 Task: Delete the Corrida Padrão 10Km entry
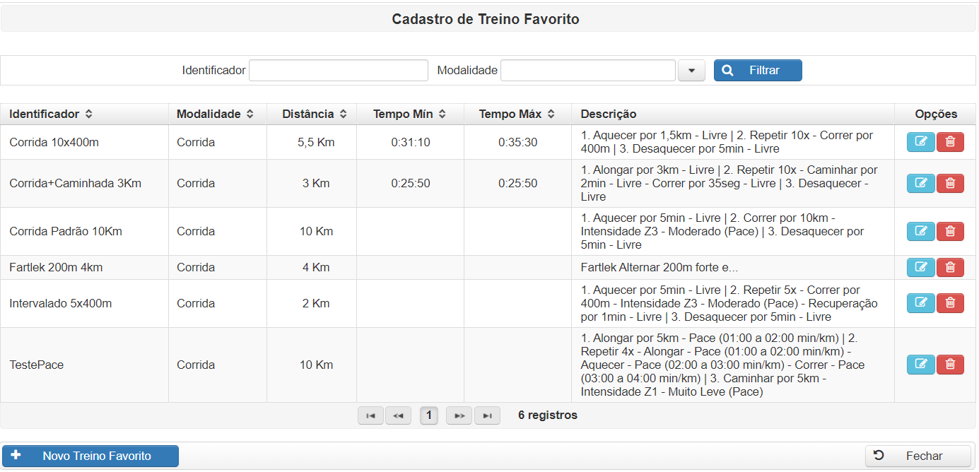950,231
